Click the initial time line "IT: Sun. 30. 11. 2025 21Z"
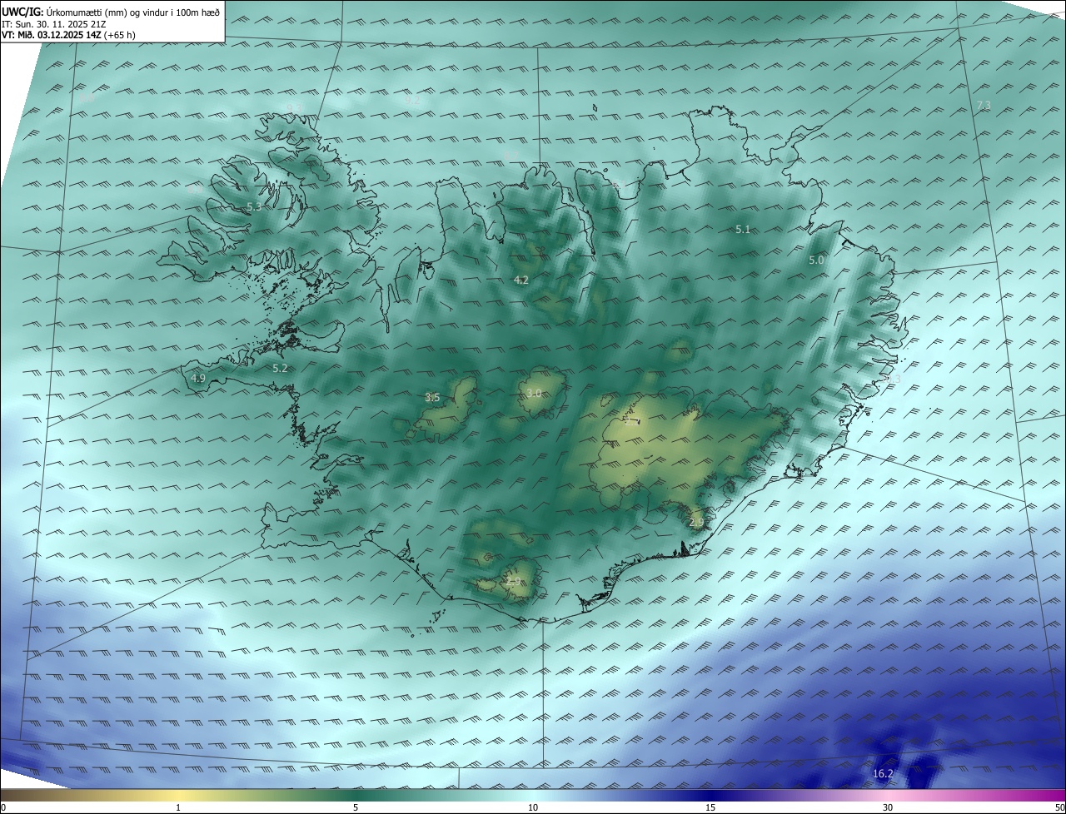Screen dimensions: 1066x814 54,24
